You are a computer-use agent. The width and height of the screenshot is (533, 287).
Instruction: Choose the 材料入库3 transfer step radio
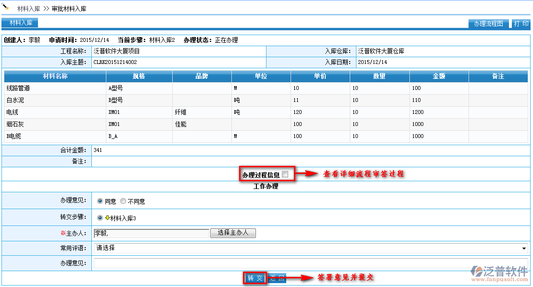[x=100, y=218]
